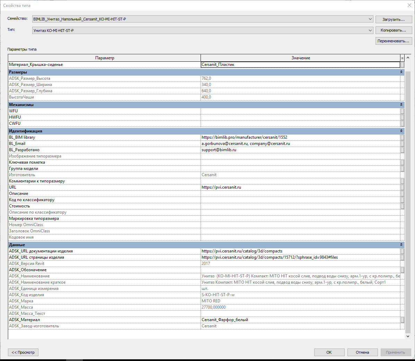Collapse the Размеры parameter group

click(401, 72)
